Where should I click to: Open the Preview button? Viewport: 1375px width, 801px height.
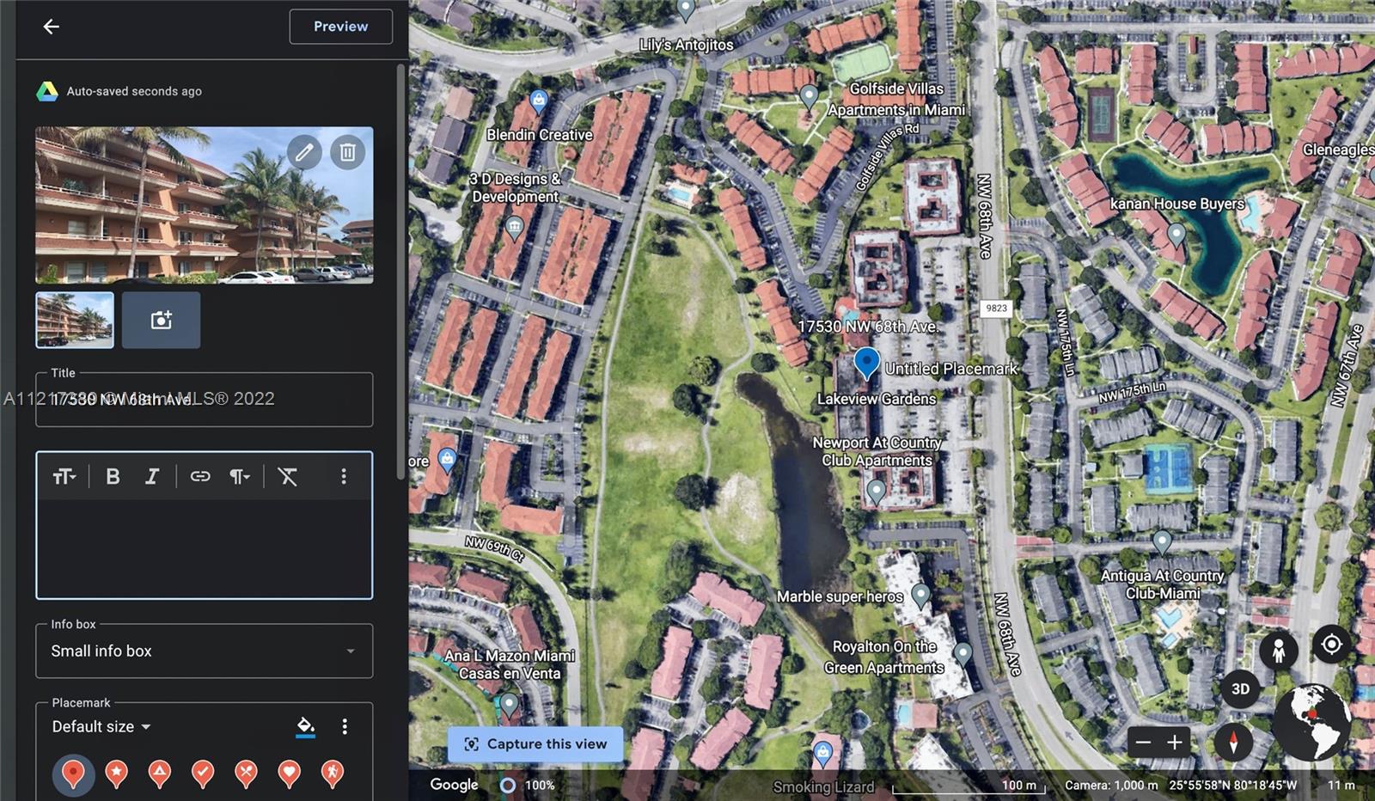[x=340, y=27]
